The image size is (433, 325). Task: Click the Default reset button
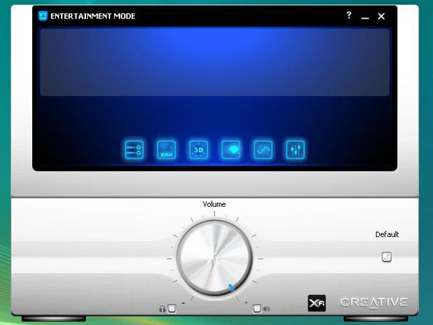386,257
